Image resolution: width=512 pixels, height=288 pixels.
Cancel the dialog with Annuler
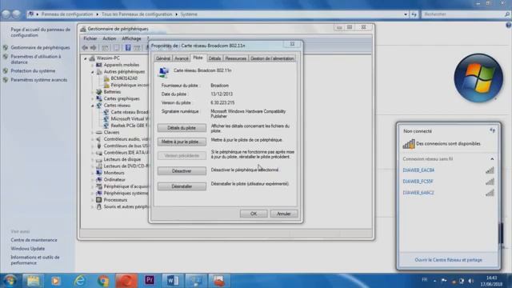click(x=284, y=214)
